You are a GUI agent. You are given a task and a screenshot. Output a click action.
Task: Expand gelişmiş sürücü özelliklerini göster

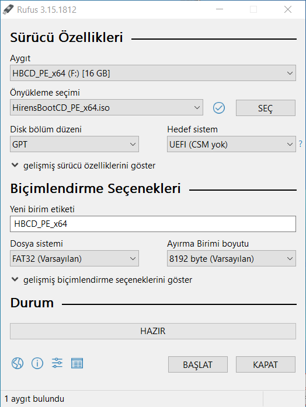tap(84, 166)
